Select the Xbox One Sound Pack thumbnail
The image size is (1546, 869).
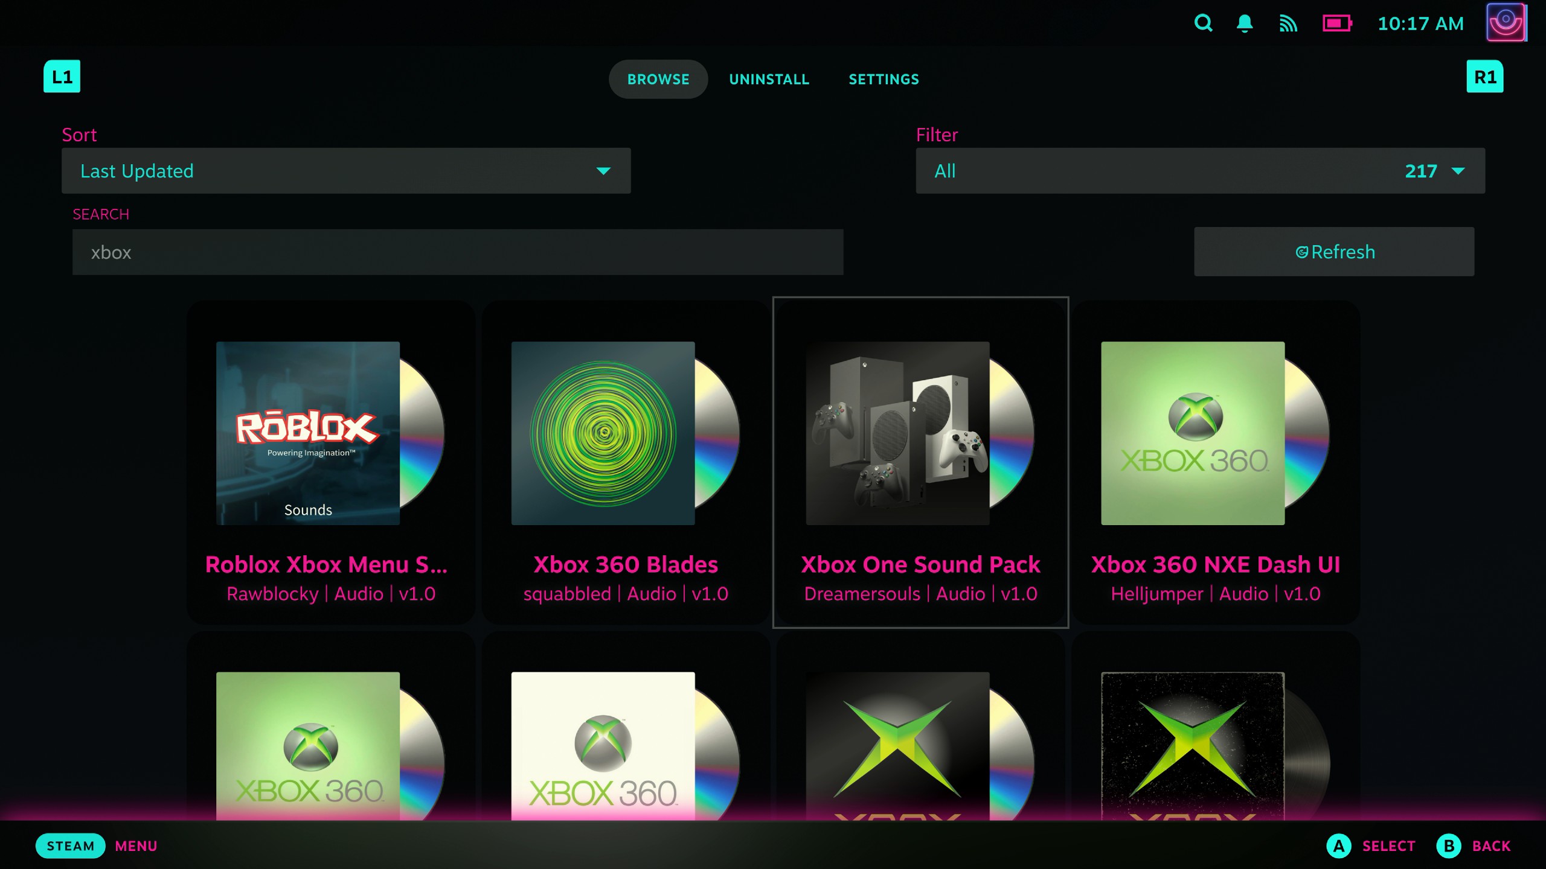coord(920,432)
